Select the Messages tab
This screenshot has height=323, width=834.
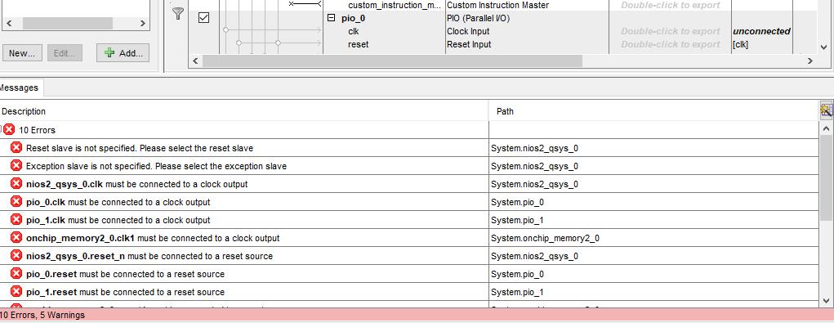coord(20,87)
